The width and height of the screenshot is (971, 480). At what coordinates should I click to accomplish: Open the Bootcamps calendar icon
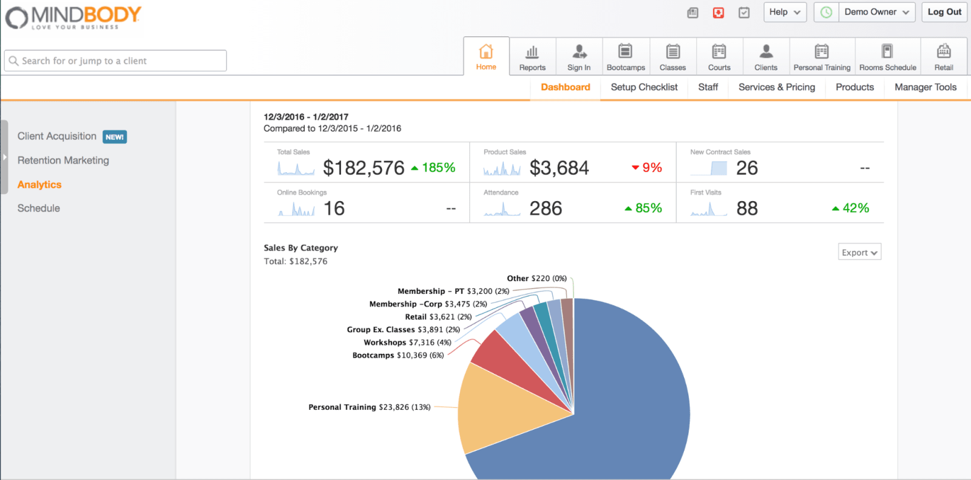pyautogui.click(x=625, y=51)
